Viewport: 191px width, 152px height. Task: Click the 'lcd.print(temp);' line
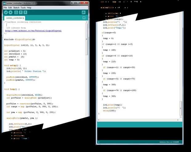112,105
